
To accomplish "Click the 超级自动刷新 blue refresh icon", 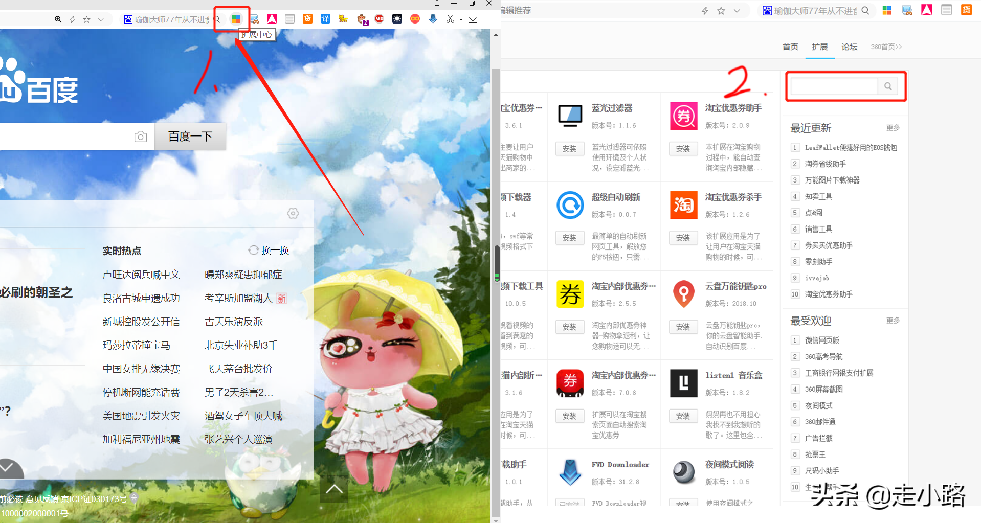I will [x=570, y=205].
